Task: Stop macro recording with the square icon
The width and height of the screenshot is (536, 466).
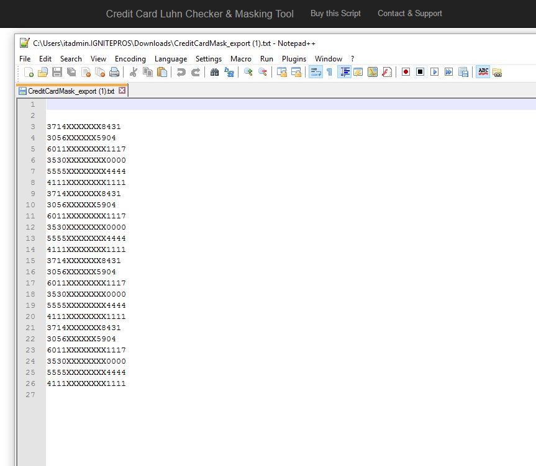Action: [x=420, y=72]
